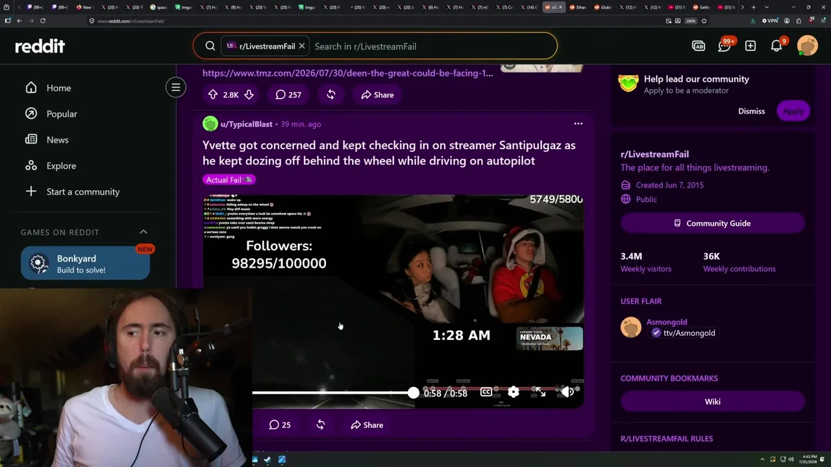Dismiss the moderator prompt
The image size is (831, 467).
tap(751, 111)
